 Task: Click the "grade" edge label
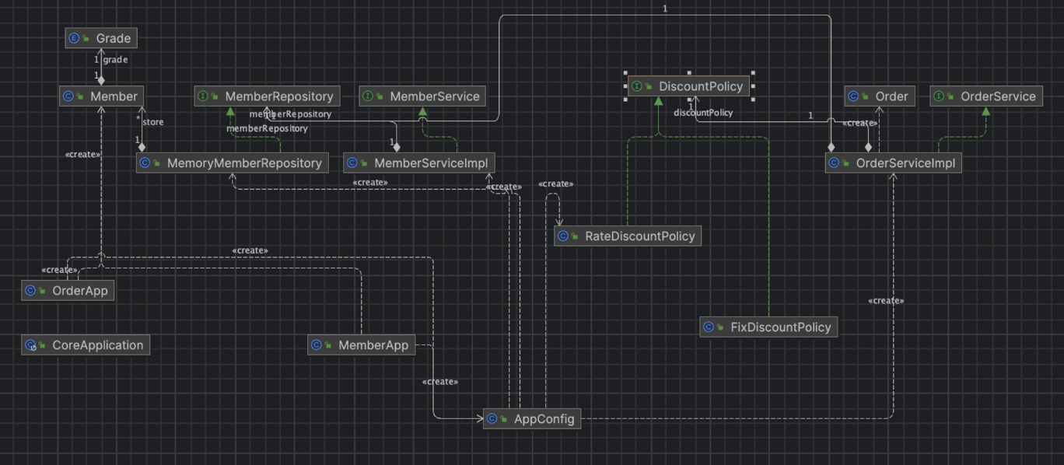115,60
